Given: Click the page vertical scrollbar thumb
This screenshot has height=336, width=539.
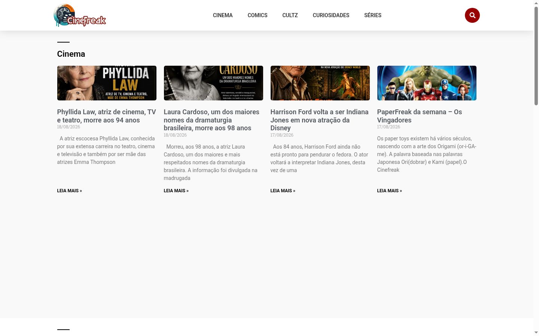Looking at the screenshot, I should point(536,56).
